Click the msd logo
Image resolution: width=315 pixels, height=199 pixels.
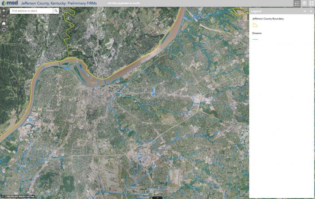pos(9,3)
